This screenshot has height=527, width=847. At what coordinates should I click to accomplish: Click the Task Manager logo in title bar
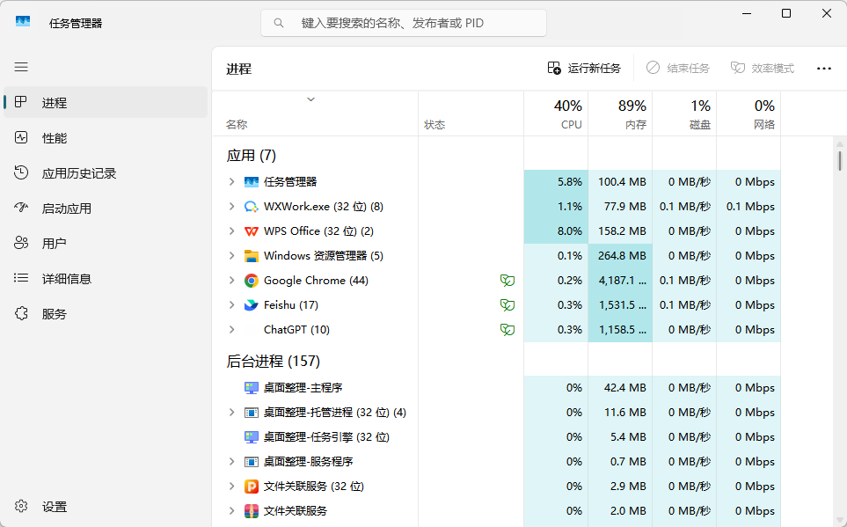coord(23,22)
